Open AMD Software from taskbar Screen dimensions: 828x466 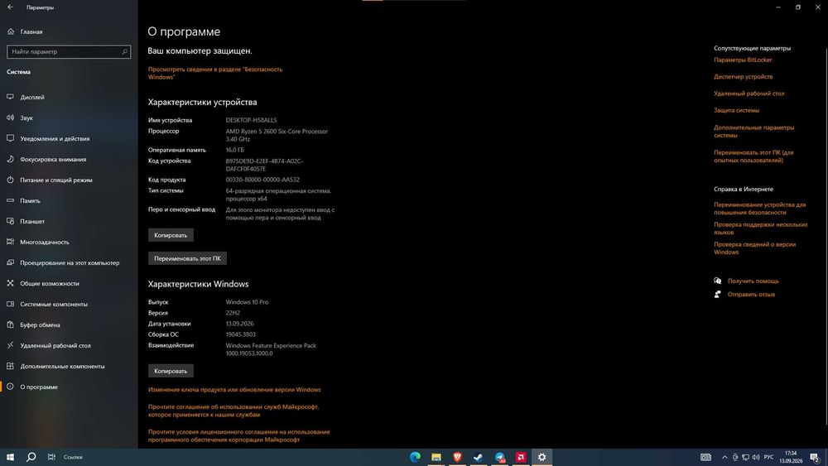[x=521, y=457]
